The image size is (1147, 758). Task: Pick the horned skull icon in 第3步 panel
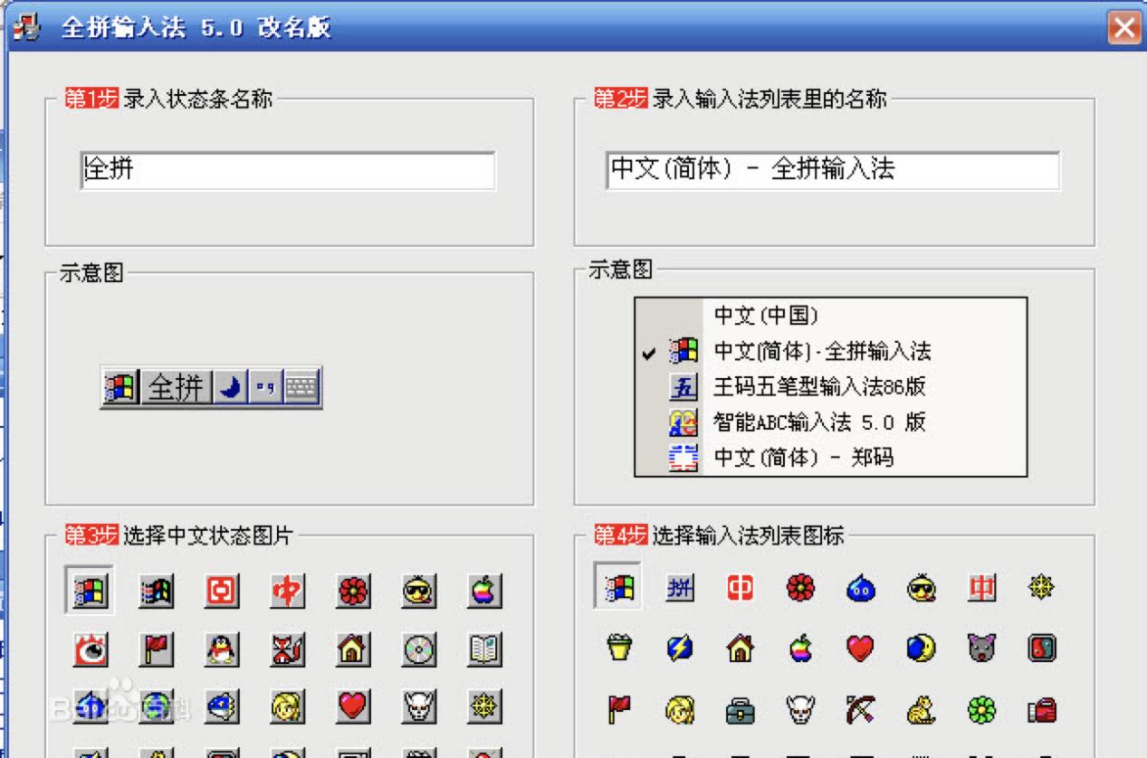click(x=418, y=706)
